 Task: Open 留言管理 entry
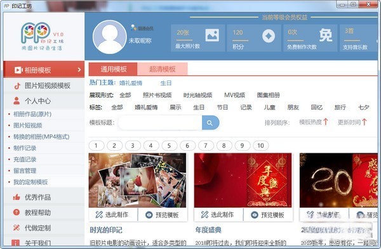click(x=25, y=170)
